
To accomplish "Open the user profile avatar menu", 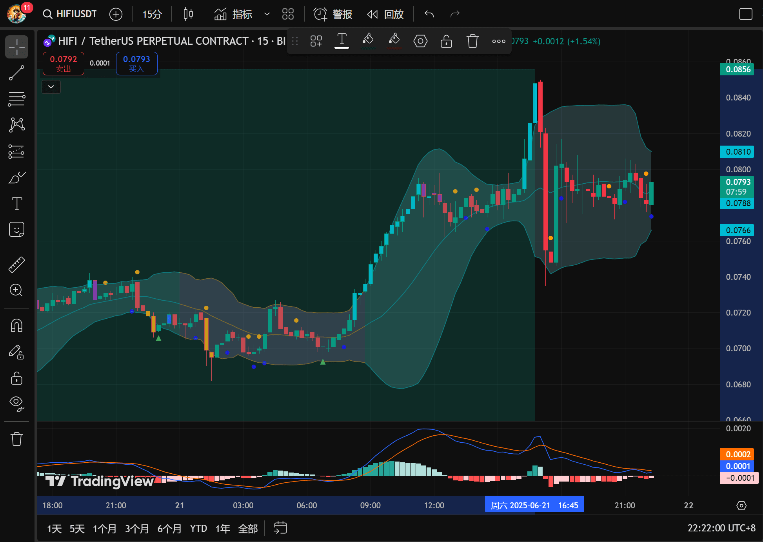I will (x=17, y=14).
